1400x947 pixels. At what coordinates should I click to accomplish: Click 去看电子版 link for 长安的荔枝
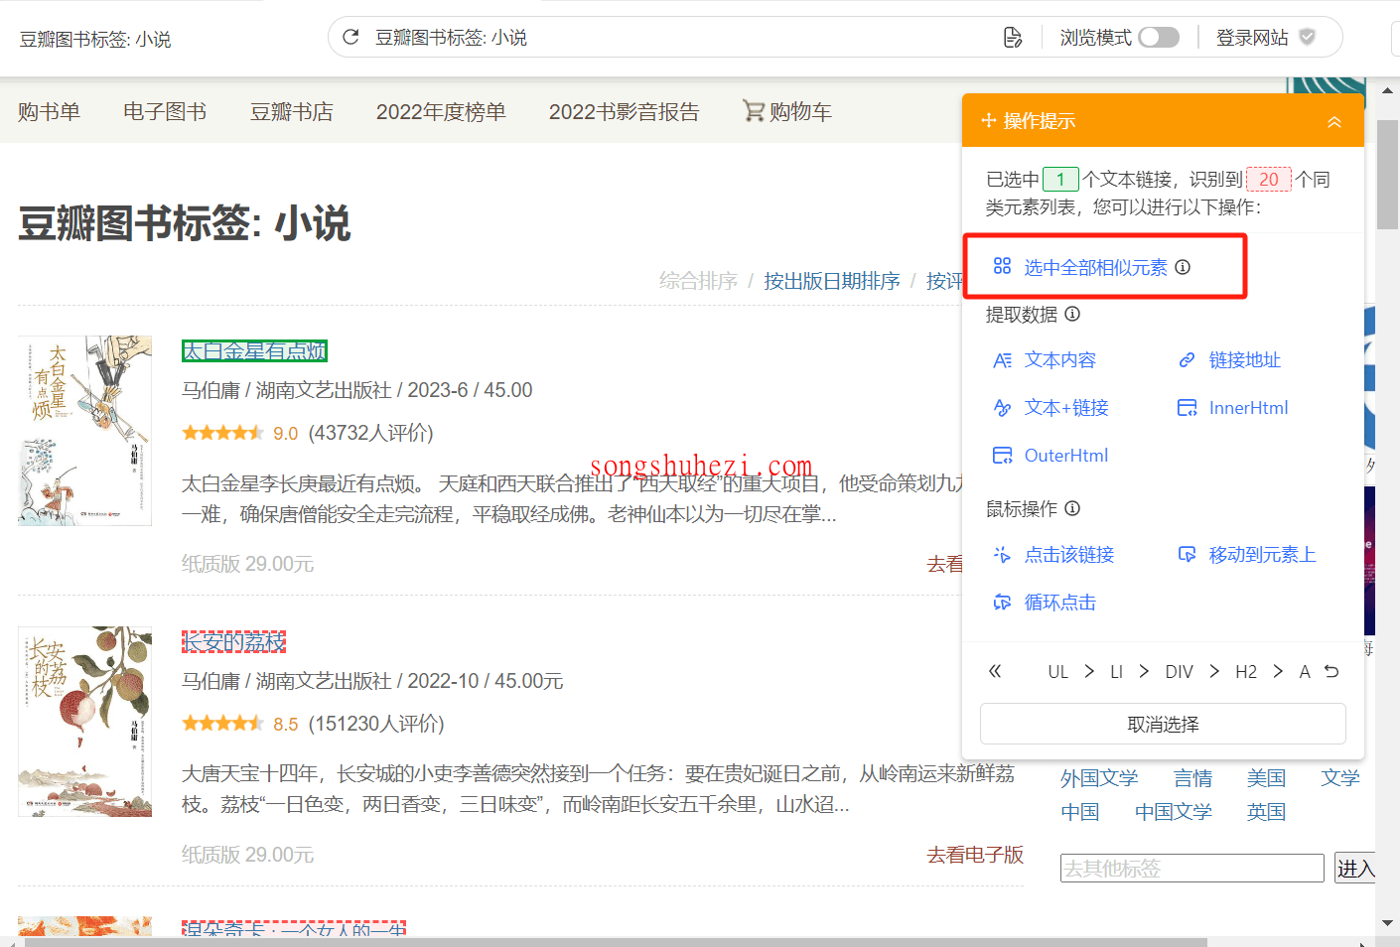click(x=975, y=855)
